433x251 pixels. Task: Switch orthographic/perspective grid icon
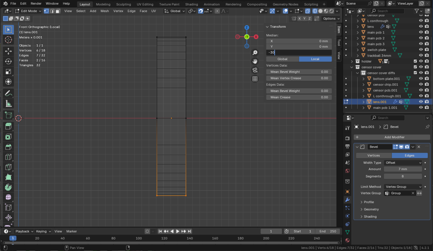tap(255, 79)
